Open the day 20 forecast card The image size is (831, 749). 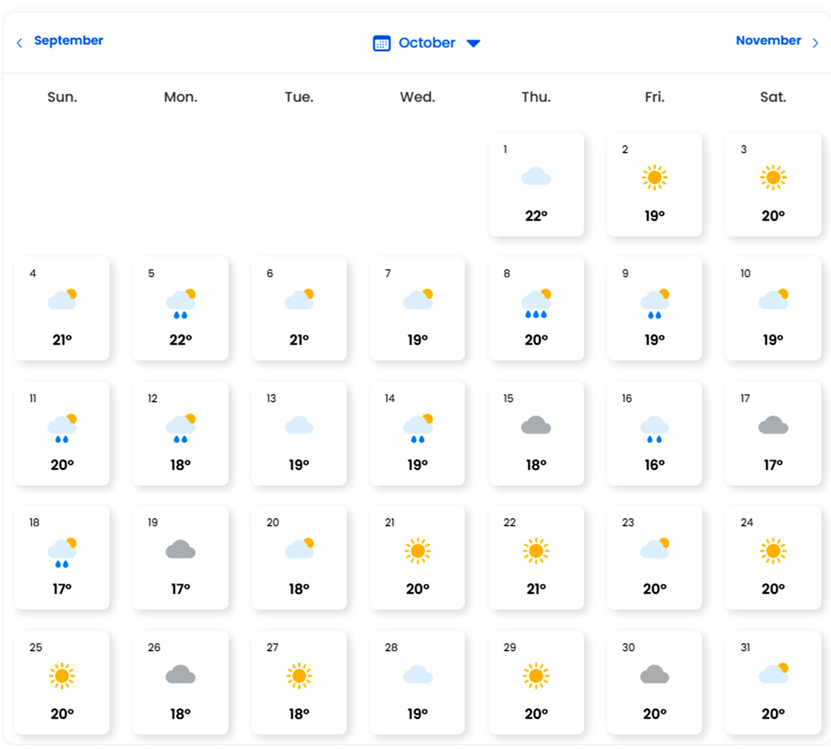299,557
